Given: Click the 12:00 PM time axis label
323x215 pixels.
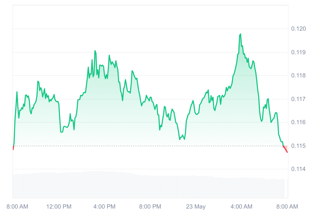Looking at the screenshot, I should (59, 206).
